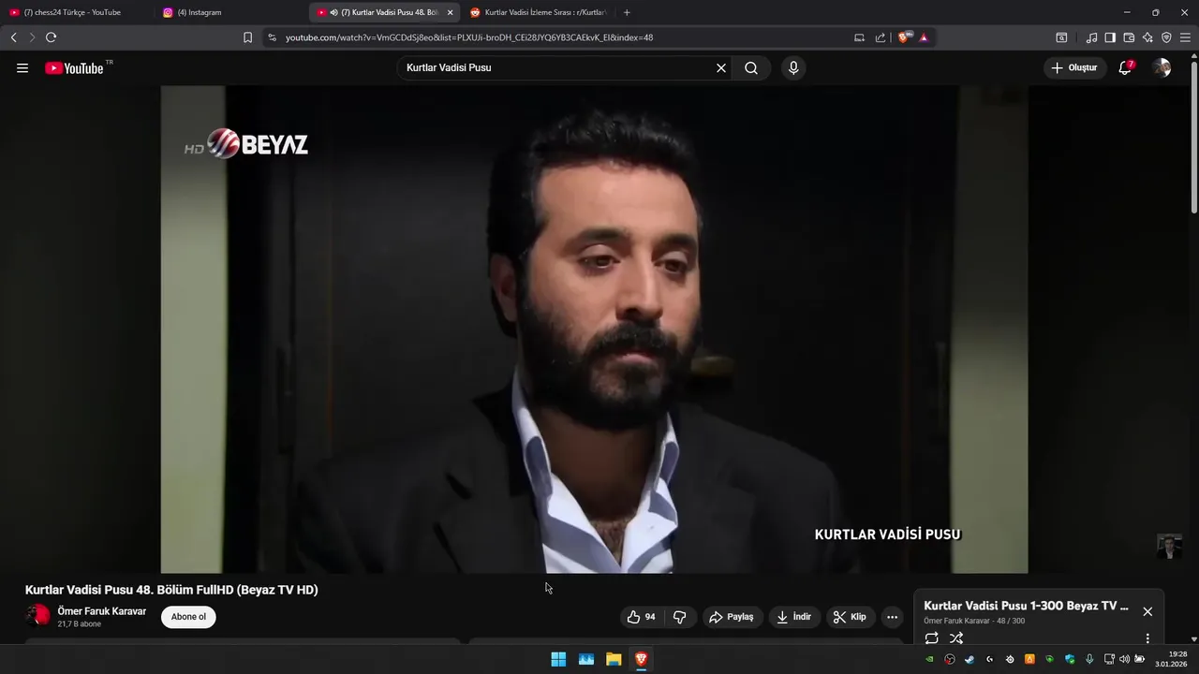Image resolution: width=1199 pixels, height=674 pixels.
Task: Bookmark this page
Action: coord(247,37)
